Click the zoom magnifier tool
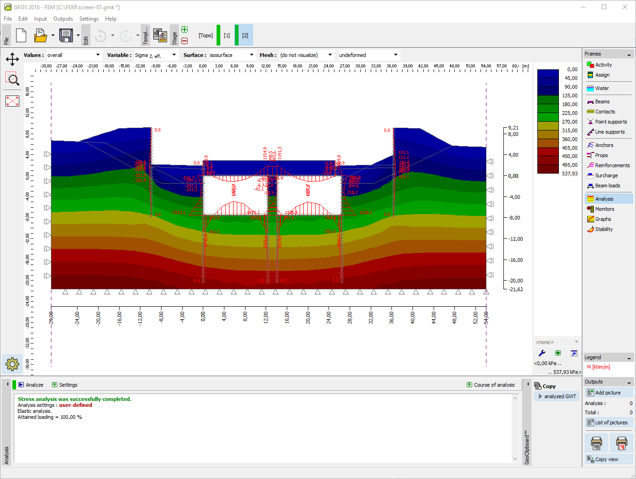This screenshot has width=636, height=479. tap(12, 79)
